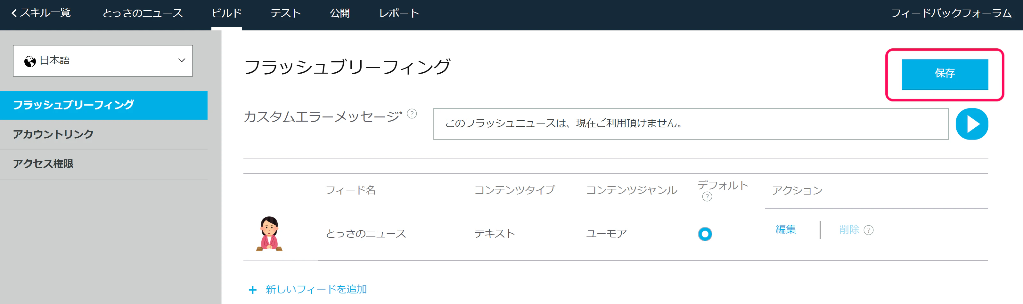Viewport: 1023px width, 304px height.
Task: Click テキスト content type cell
Action: pyautogui.click(x=495, y=234)
